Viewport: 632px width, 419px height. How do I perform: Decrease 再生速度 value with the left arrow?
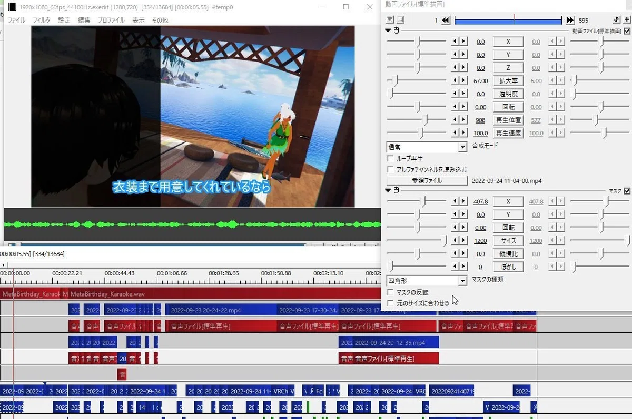[x=455, y=134]
